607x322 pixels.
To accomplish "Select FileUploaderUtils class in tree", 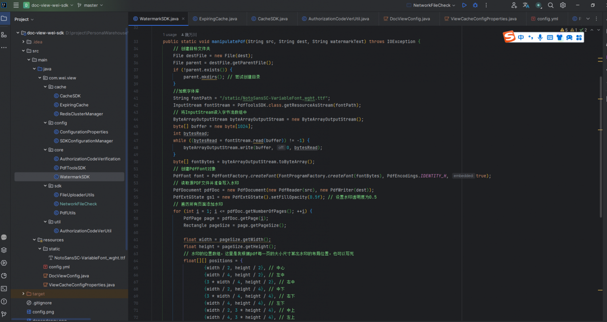I will point(77,195).
